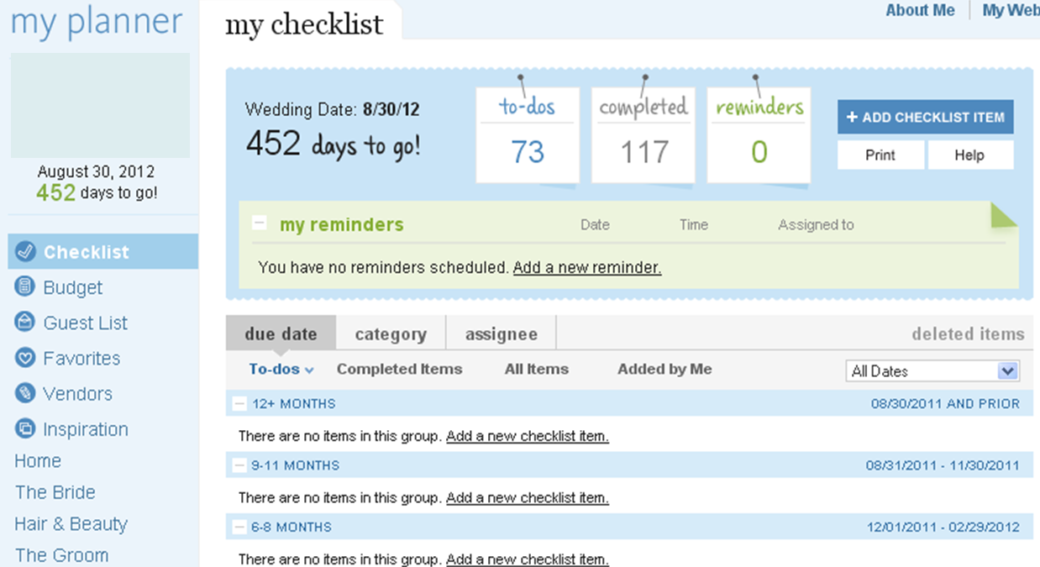Click the Guest List envelope icon
1040x567 pixels.
coord(25,323)
